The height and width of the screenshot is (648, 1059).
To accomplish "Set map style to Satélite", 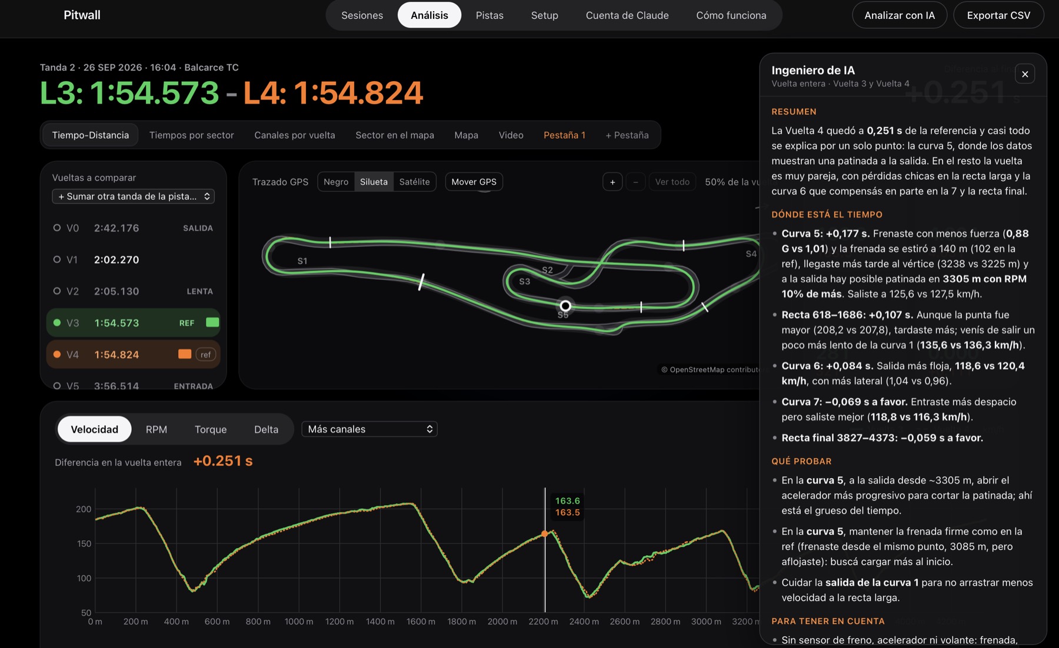I will pyautogui.click(x=414, y=182).
